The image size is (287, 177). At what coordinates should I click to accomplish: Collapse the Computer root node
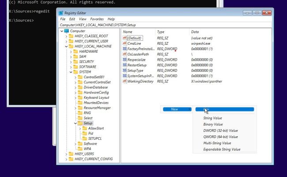tap(62, 31)
